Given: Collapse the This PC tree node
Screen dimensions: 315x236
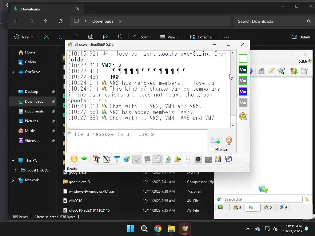Looking at the screenshot, I should click(x=13, y=160).
